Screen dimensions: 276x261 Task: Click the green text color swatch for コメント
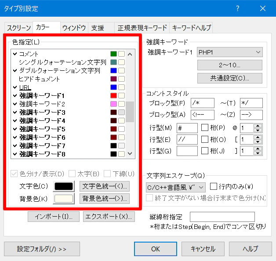[x=113, y=54]
